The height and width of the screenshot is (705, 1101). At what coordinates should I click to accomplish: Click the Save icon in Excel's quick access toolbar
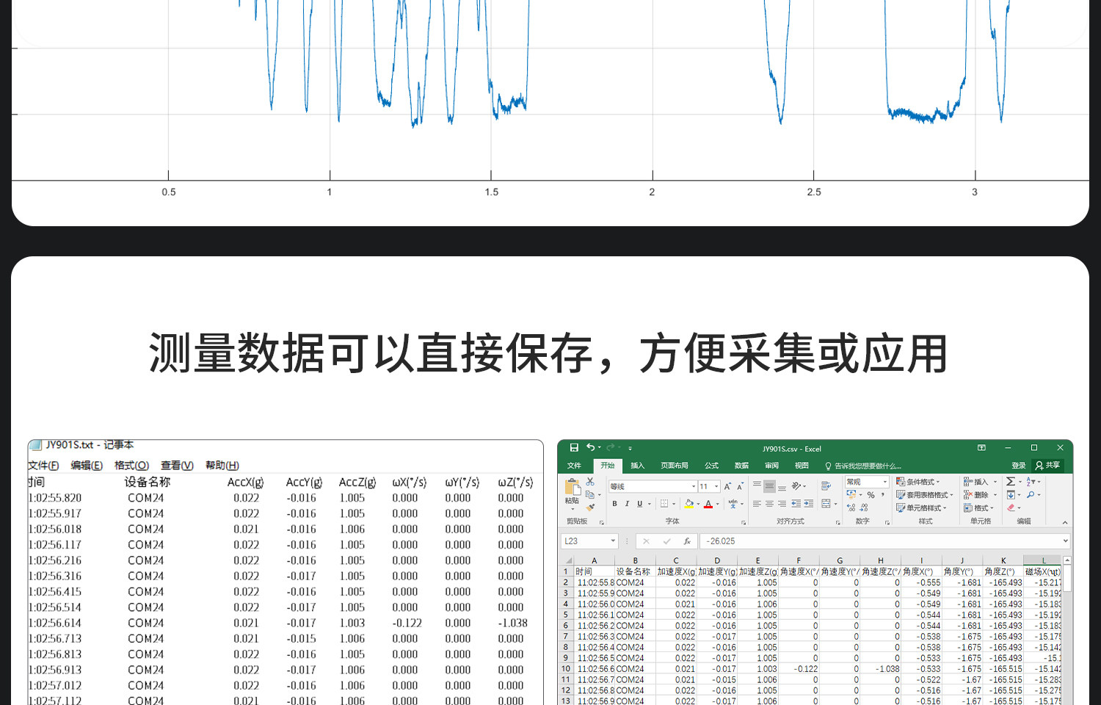(574, 447)
